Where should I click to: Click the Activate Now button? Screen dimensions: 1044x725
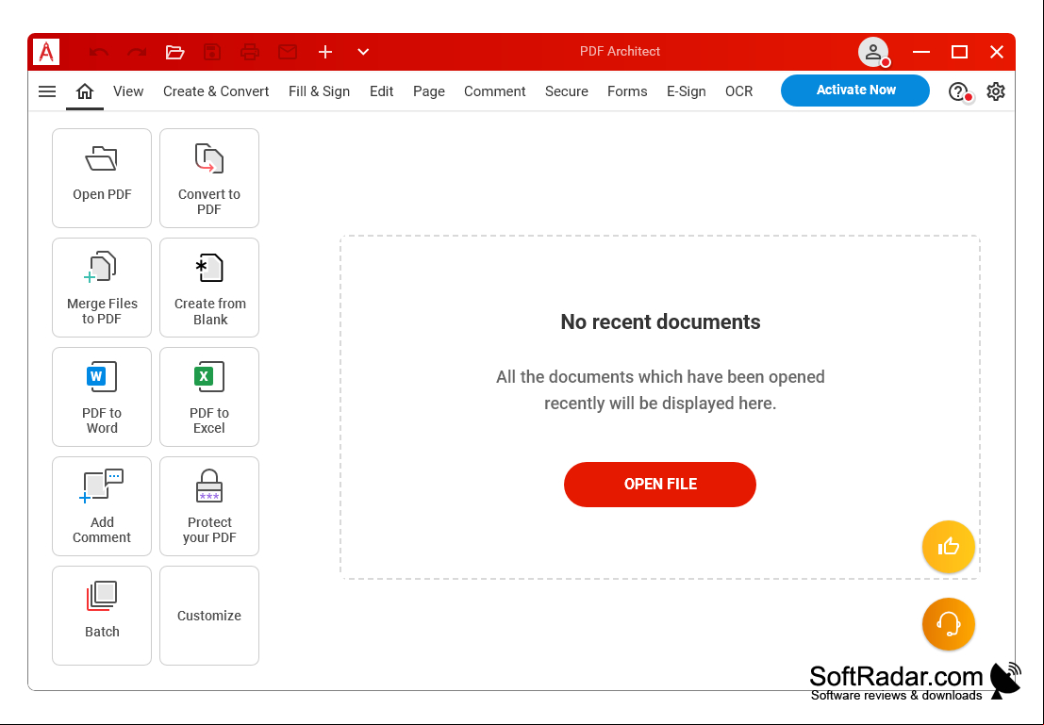point(855,90)
